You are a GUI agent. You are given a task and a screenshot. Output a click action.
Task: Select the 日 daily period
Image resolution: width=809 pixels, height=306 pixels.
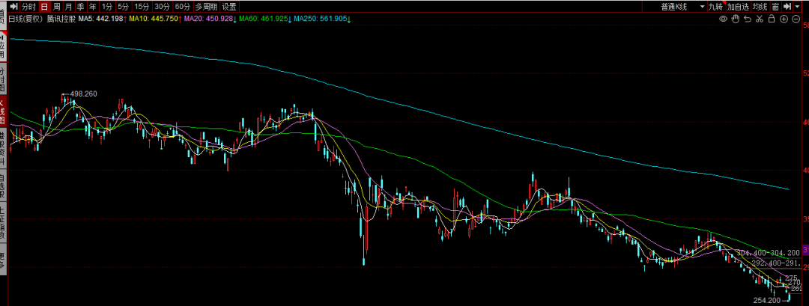click(x=44, y=7)
